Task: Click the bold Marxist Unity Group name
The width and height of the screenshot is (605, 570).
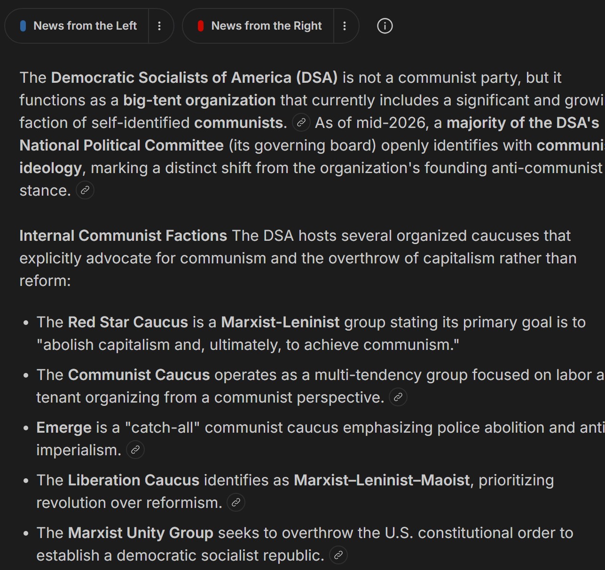Action: pyautogui.click(x=141, y=533)
